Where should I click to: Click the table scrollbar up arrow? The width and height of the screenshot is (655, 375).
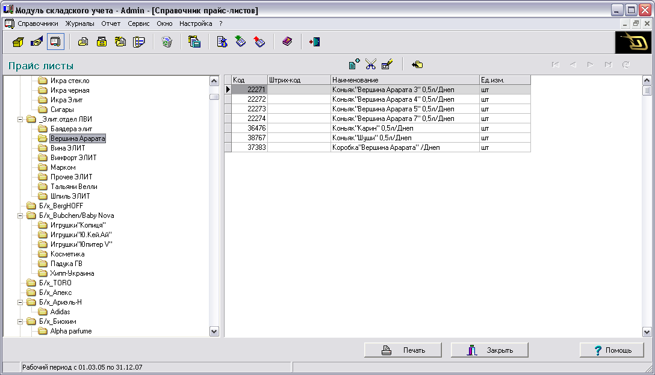pos(647,80)
